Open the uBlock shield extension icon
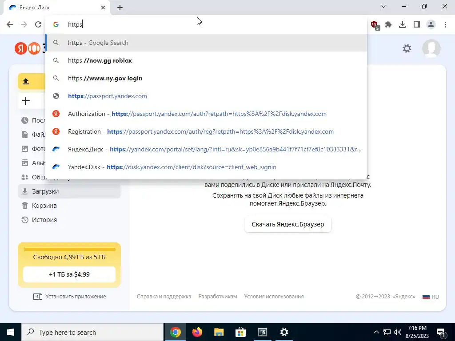 [x=375, y=25]
